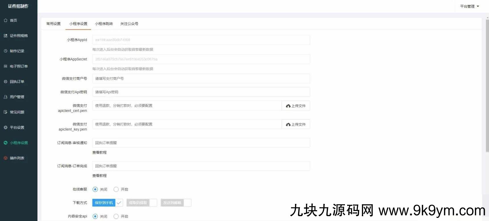Click the 平台设置 gear icon
489x221 pixels.
coord(5,127)
